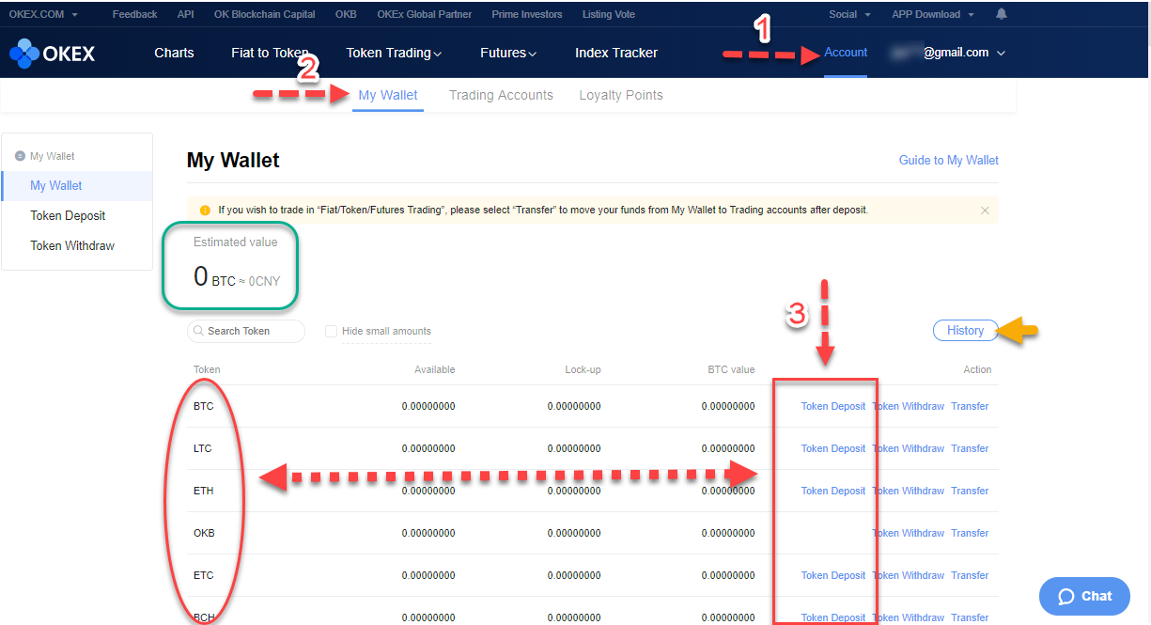Open Prime Investors link
Viewport: 1151px width, 625px height.
(x=527, y=14)
